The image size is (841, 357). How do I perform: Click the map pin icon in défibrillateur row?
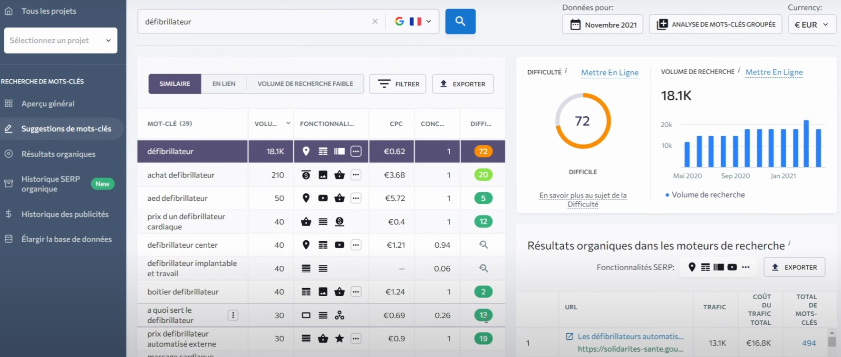click(306, 151)
